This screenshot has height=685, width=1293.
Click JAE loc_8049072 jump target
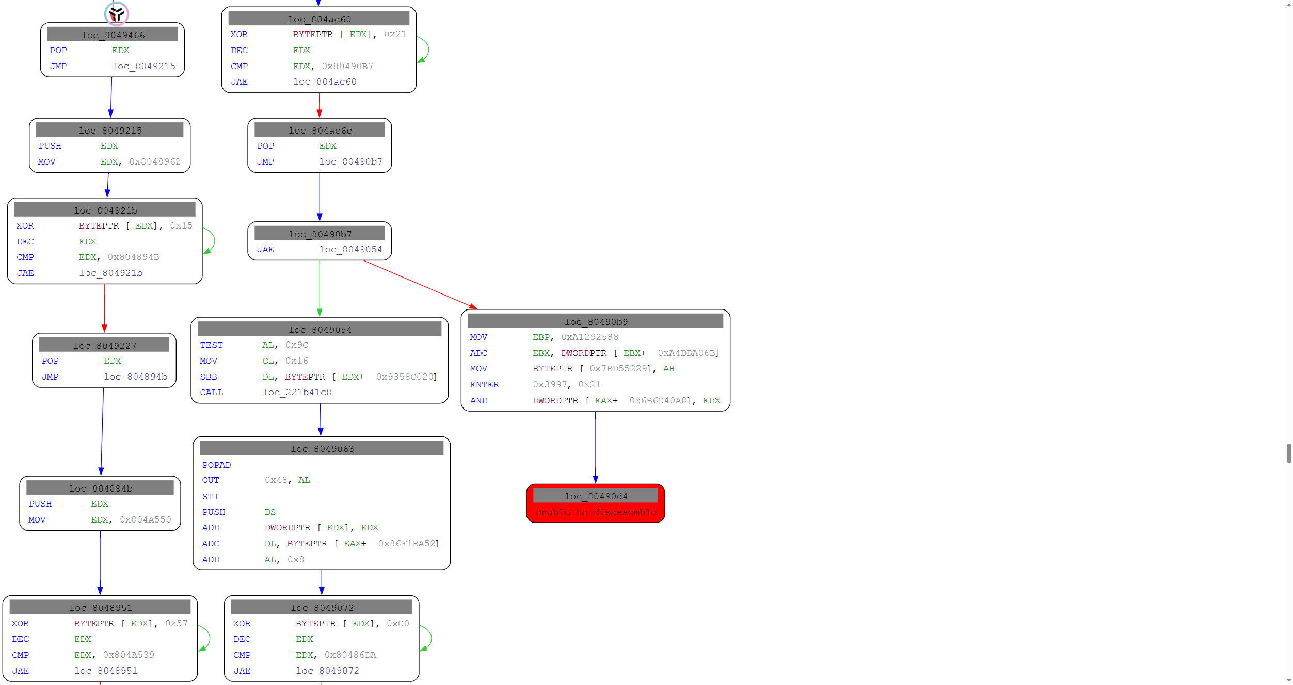click(328, 671)
